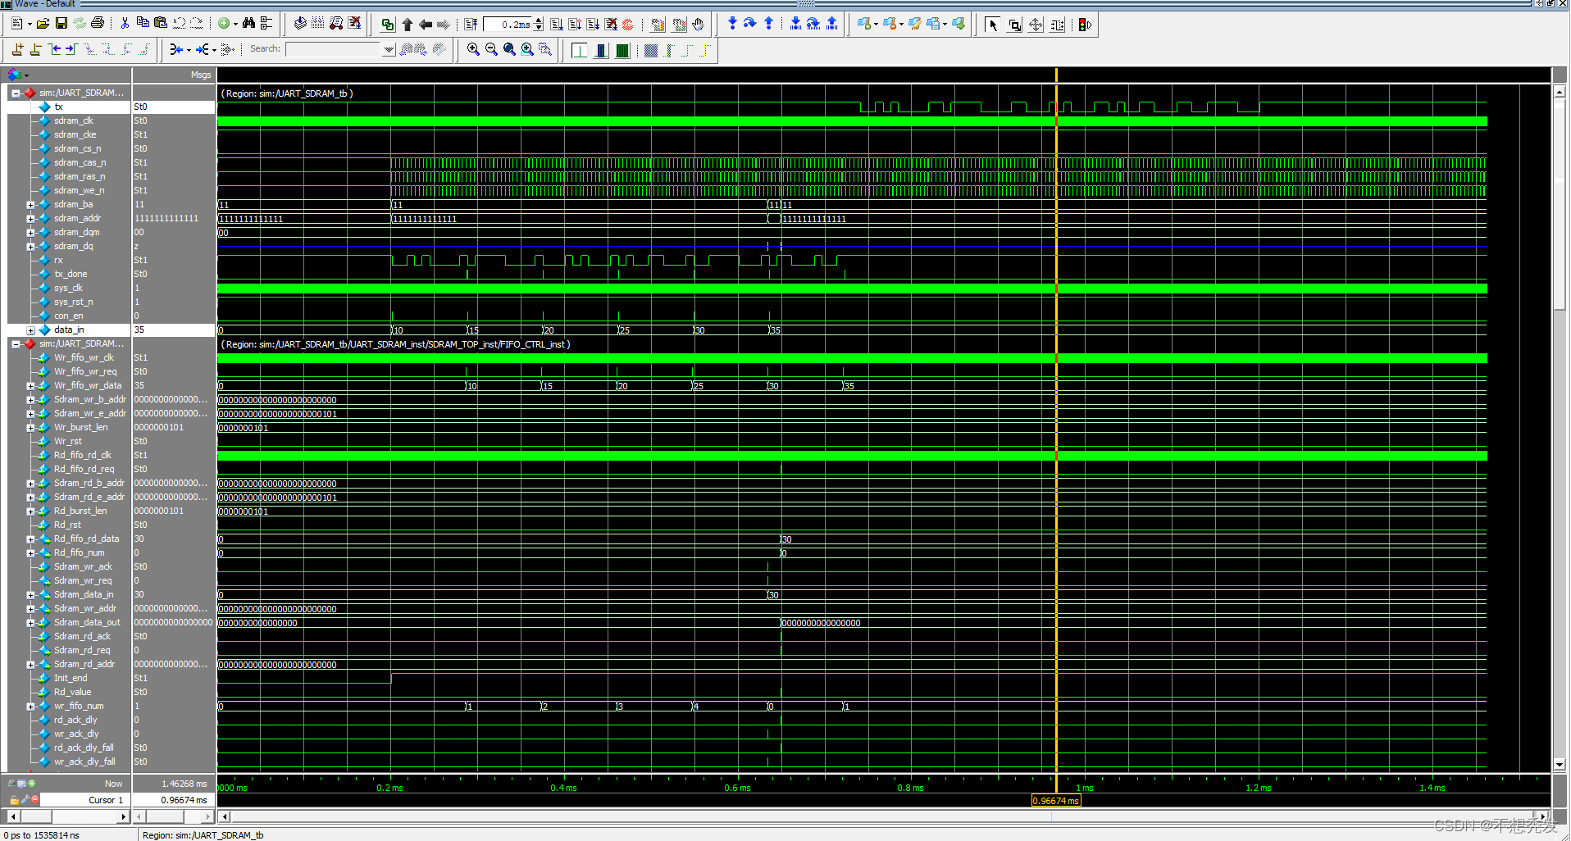Click the Step Out up-arrow icon

click(768, 24)
